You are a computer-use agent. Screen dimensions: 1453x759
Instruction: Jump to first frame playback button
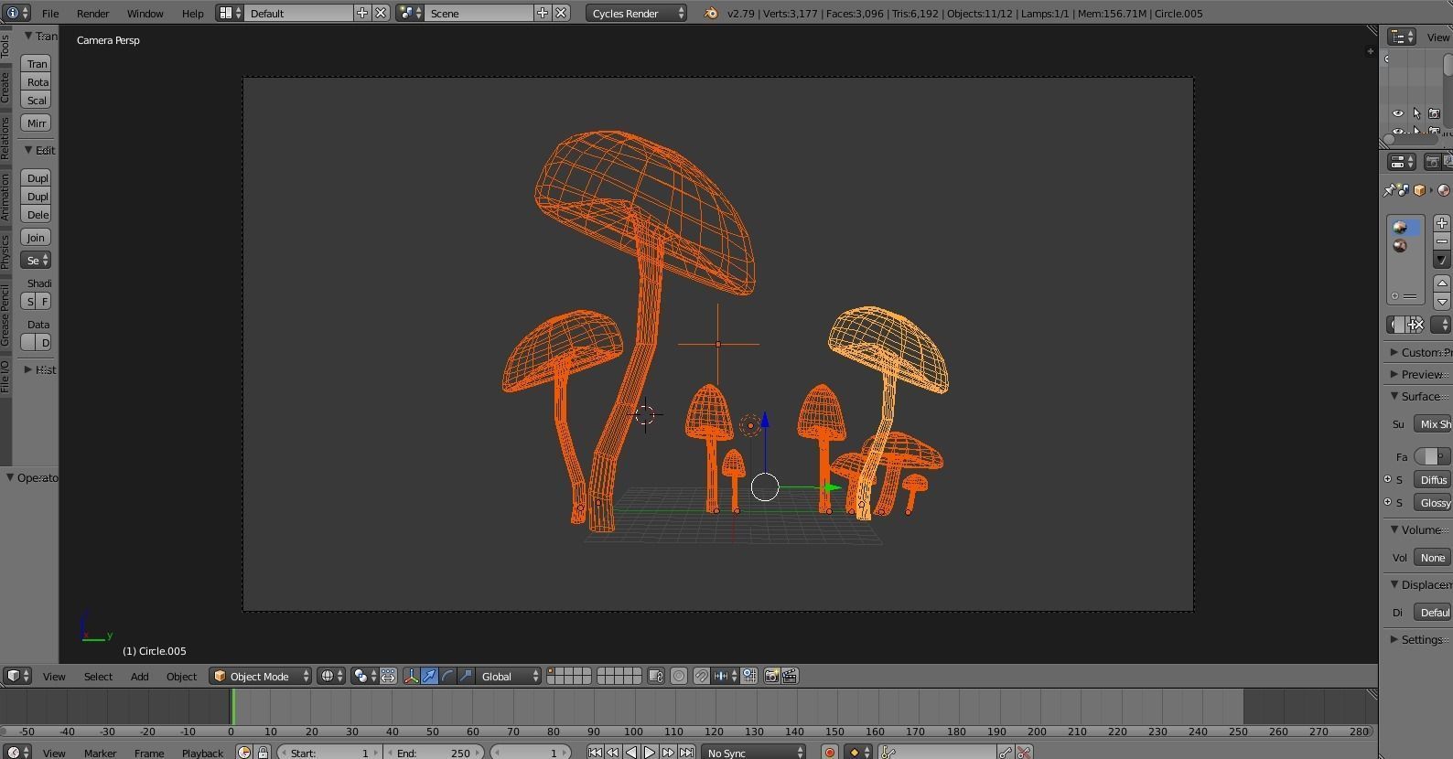click(x=595, y=753)
